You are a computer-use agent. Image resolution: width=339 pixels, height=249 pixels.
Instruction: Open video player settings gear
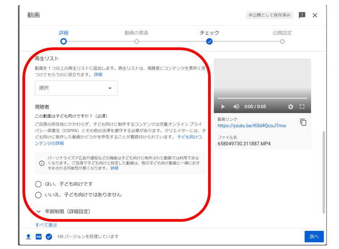(291, 107)
